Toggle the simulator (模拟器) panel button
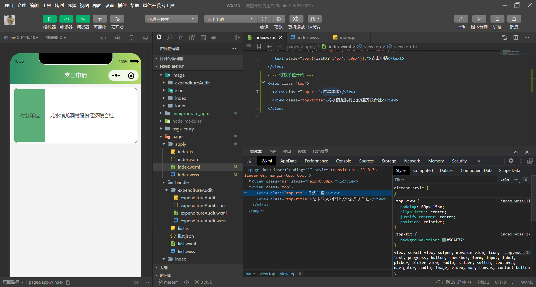This screenshot has width=536, height=287. [x=49, y=19]
